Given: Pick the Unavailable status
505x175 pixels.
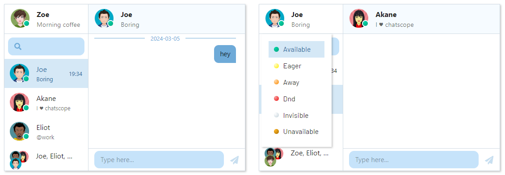Looking at the screenshot, I should point(296,132).
